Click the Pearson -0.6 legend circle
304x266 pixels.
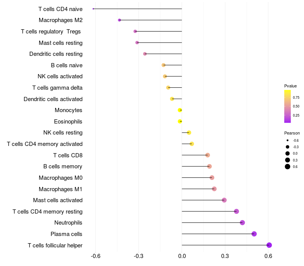point(287,140)
